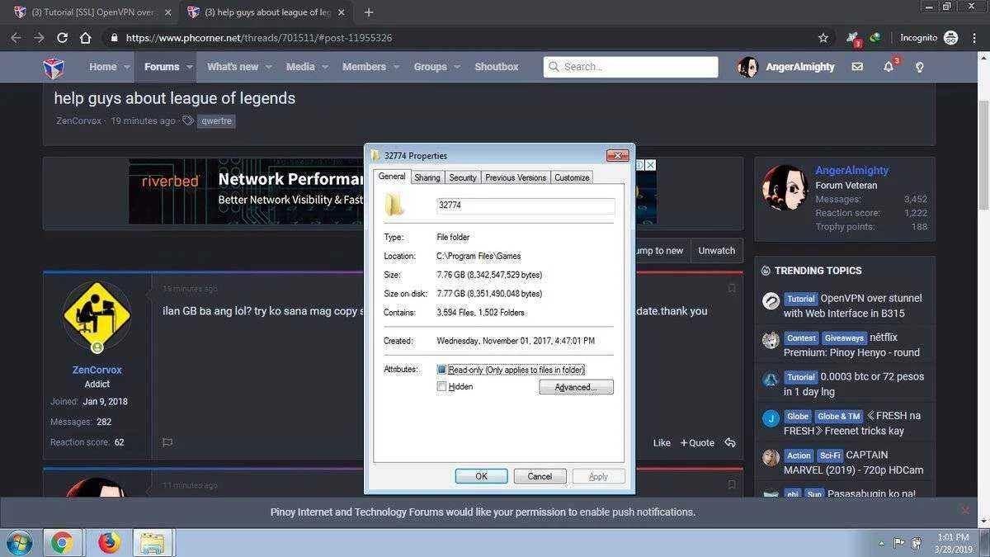Like ZenCorvox's post

[662, 443]
